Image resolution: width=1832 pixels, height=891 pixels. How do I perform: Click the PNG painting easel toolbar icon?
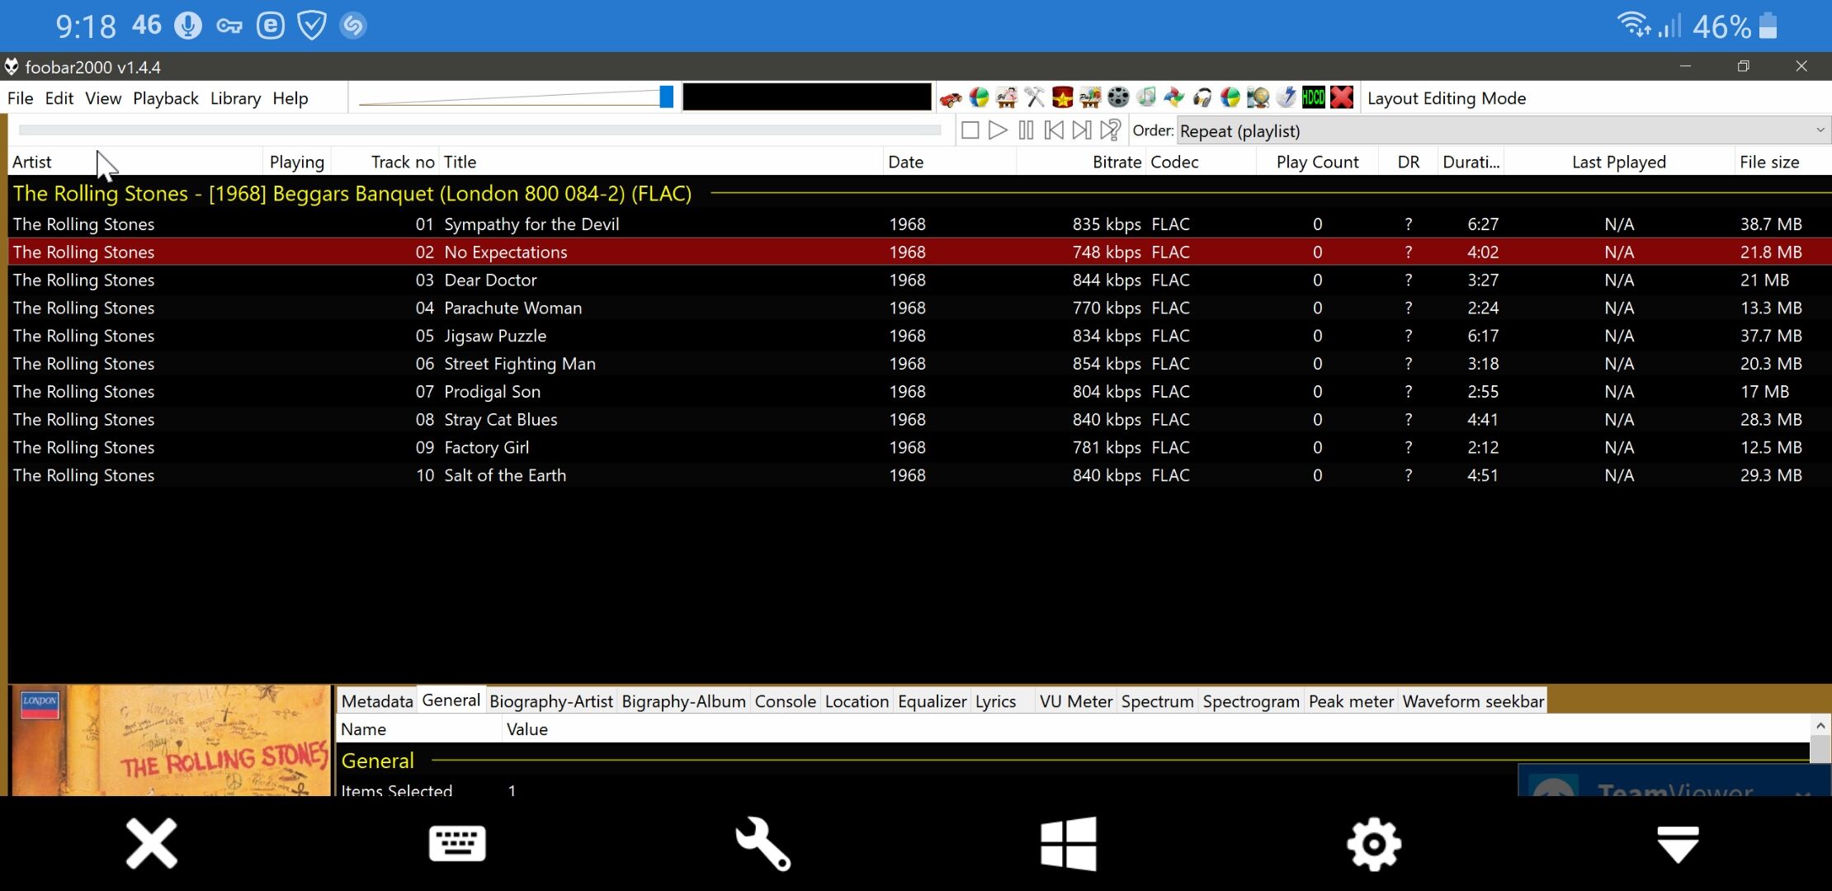(x=1090, y=98)
